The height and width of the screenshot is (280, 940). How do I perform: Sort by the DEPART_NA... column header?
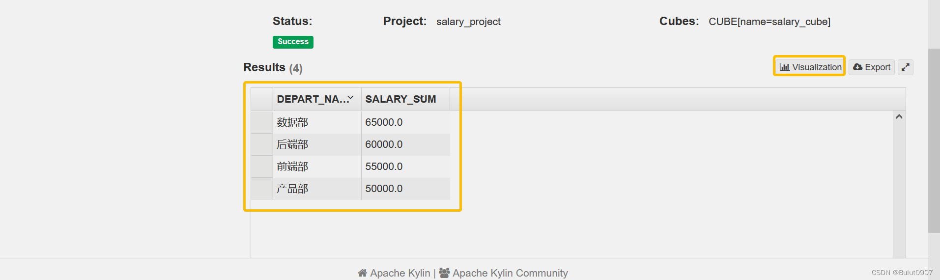click(317, 99)
